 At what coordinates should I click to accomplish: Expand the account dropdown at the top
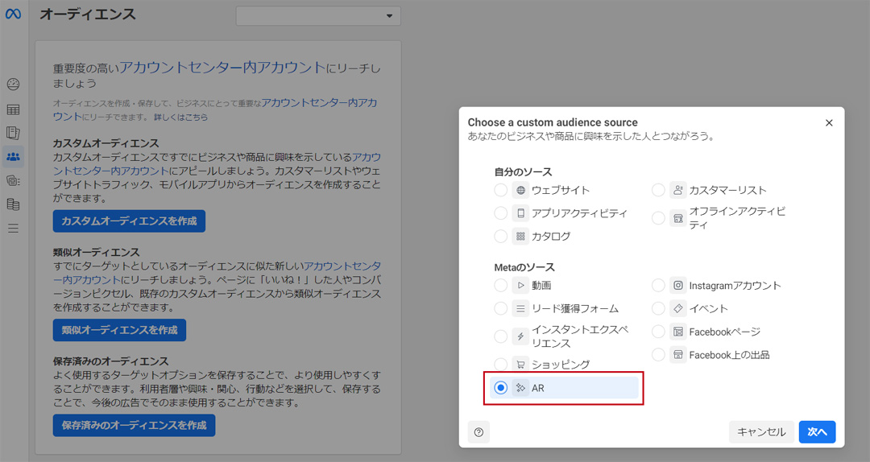pyautogui.click(x=318, y=15)
